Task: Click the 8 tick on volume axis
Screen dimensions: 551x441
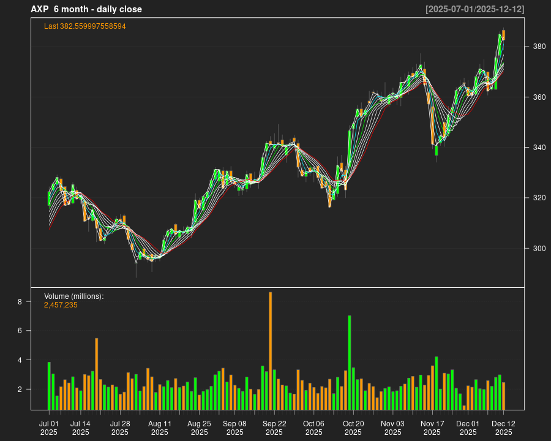Action: pyautogui.click(x=20, y=302)
